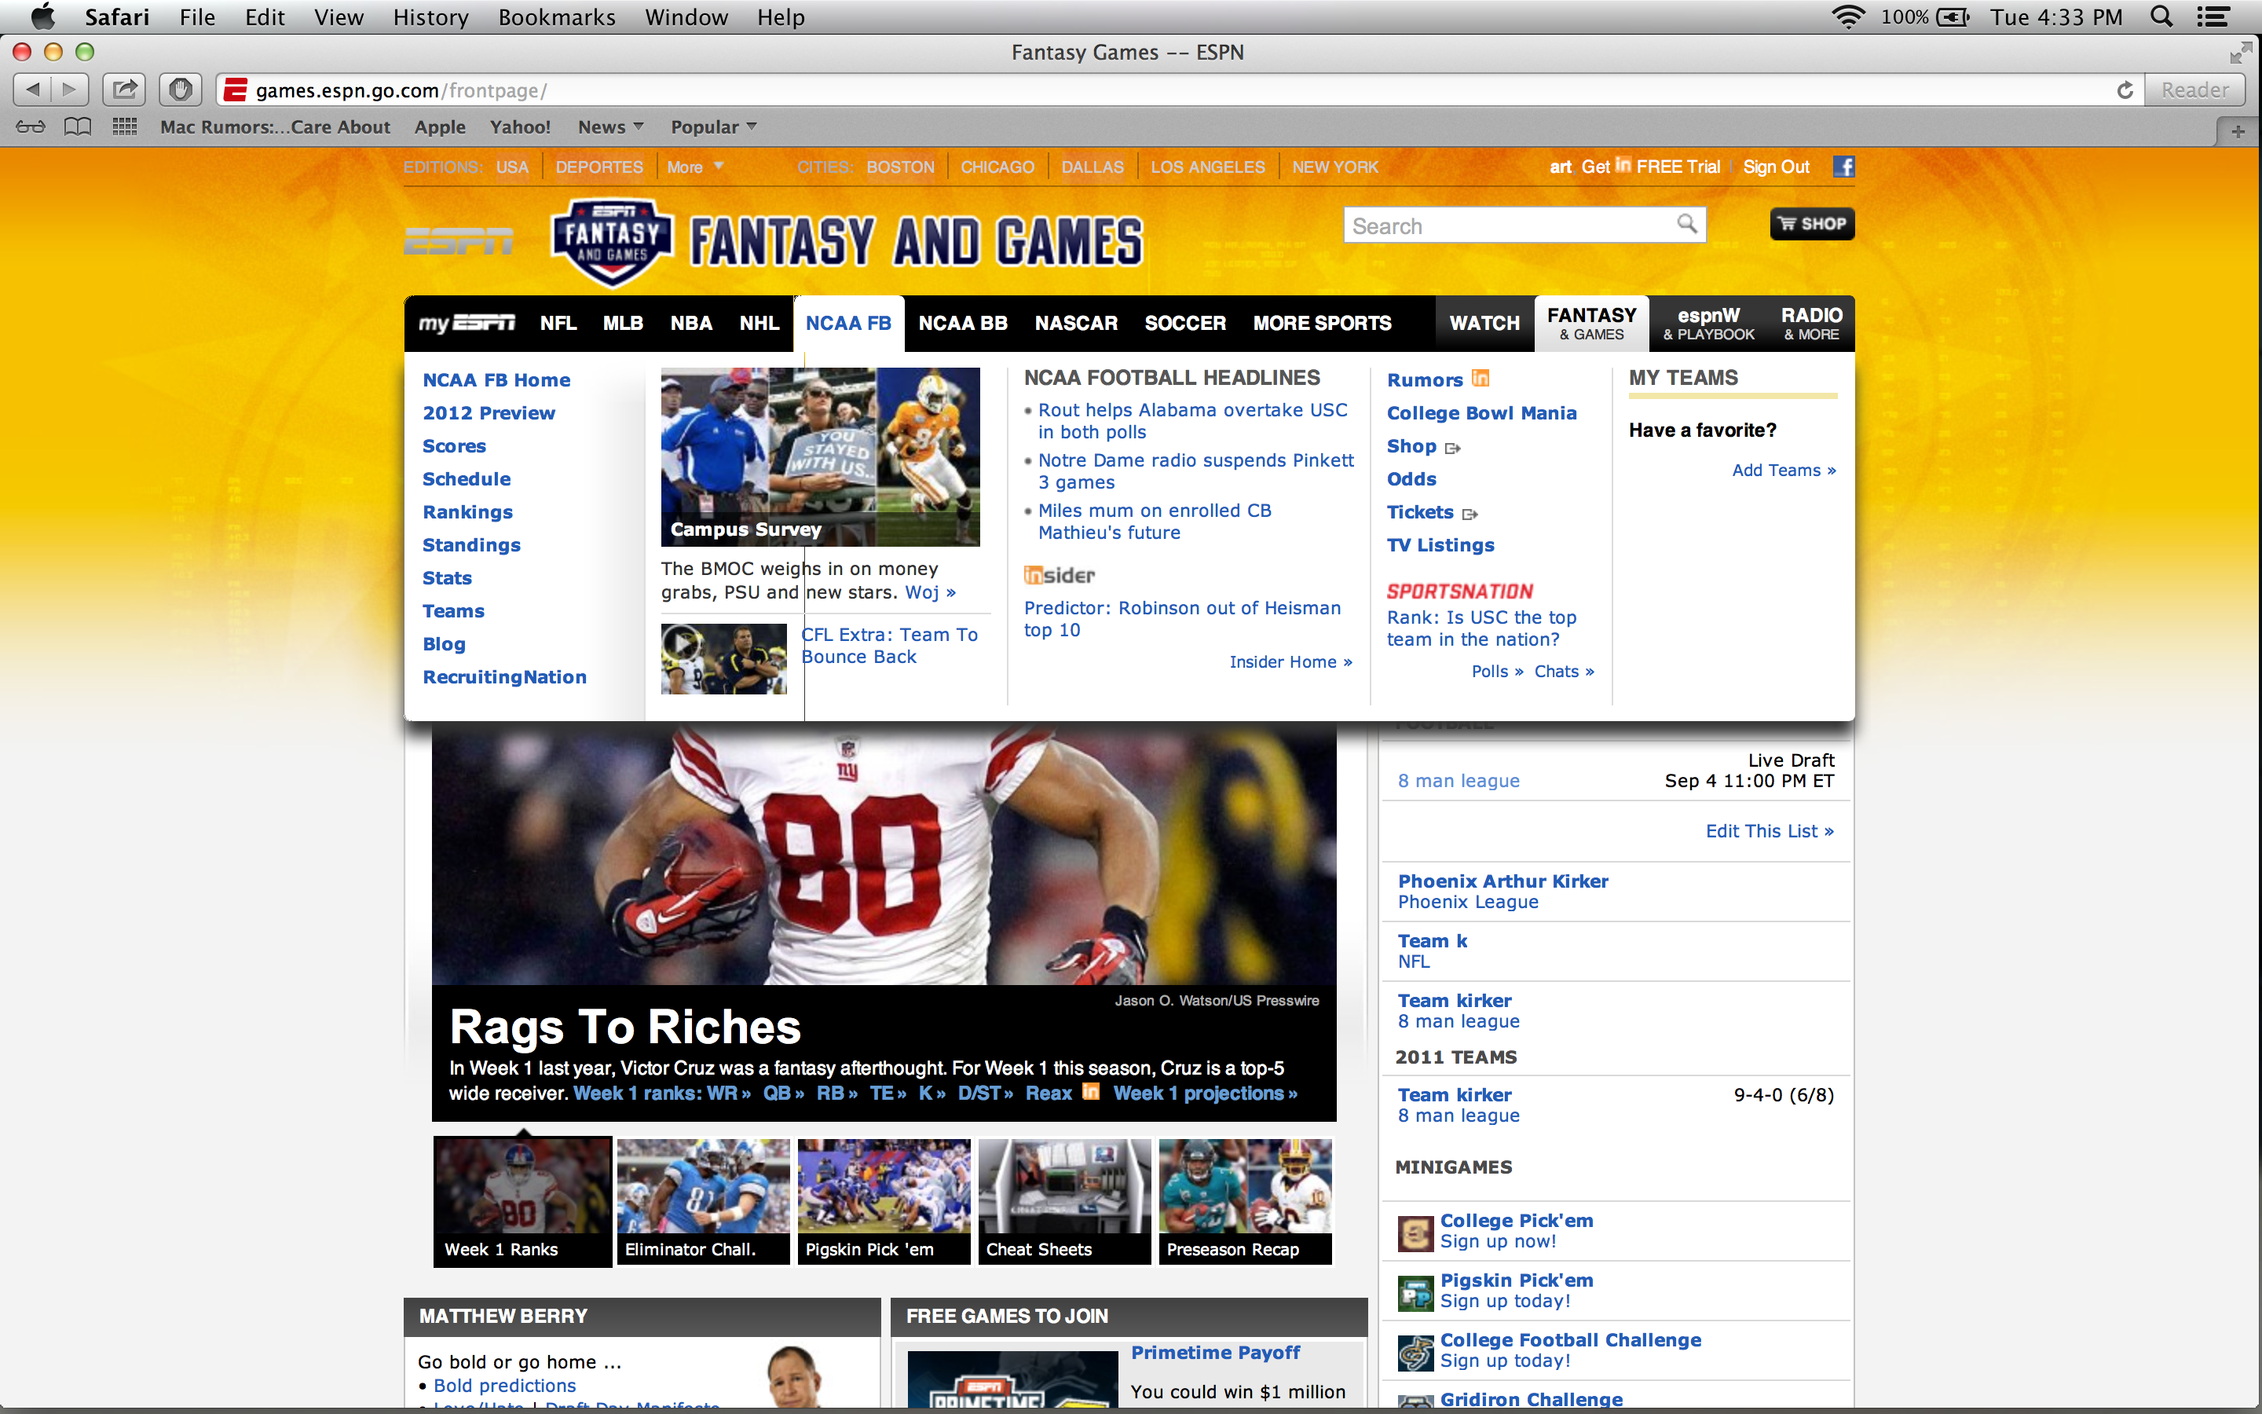The image size is (2262, 1414).
Task: Open College Bowl Mania link
Action: pyautogui.click(x=1481, y=412)
